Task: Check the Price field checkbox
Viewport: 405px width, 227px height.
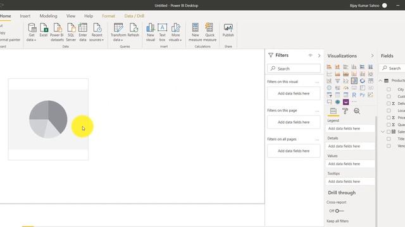Action: click(x=389, y=118)
